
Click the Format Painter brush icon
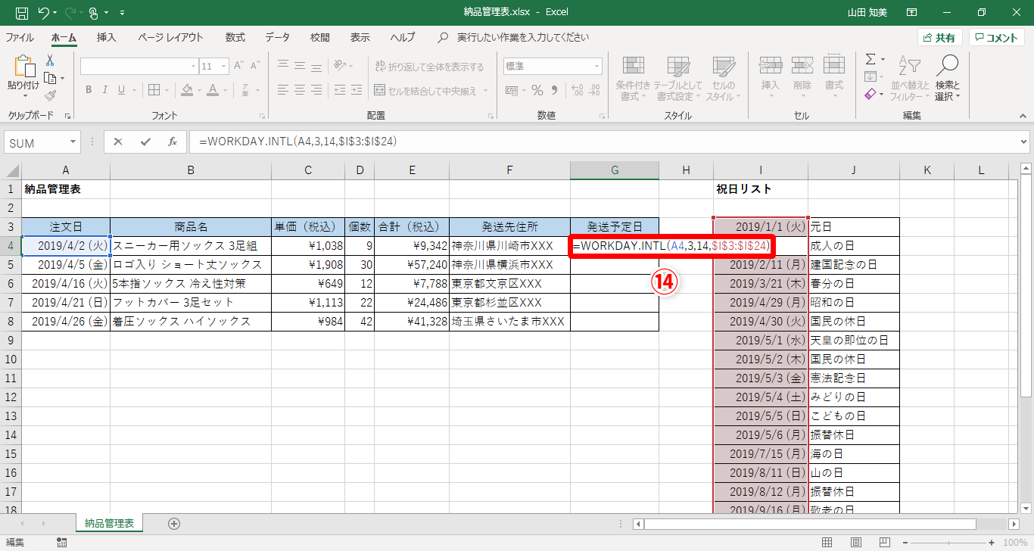[x=50, y=95]
